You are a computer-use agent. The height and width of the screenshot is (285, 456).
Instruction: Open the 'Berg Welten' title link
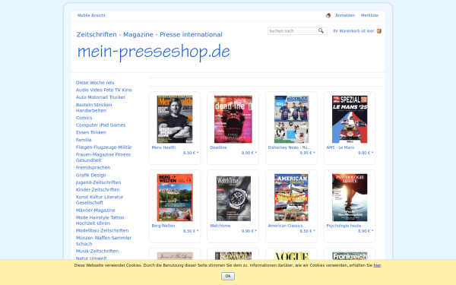click(x=163, y=226)
